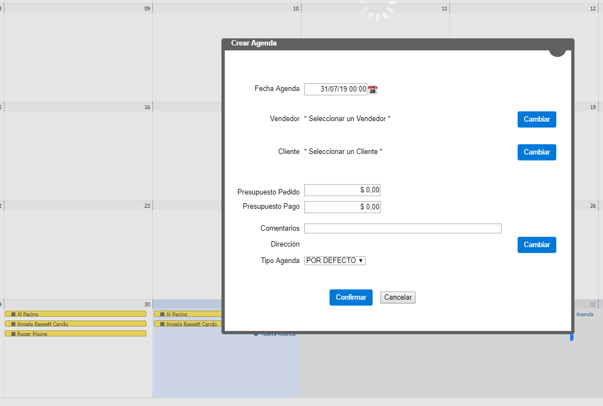Screen dimensions: 603x406
Task: Click Cambiar button for Cliente
Action: click(537, 152)
